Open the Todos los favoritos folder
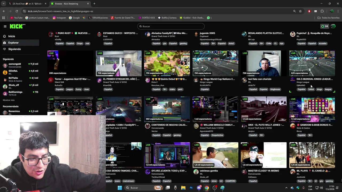This screenshot has width=342, height=192. point(328,18)
